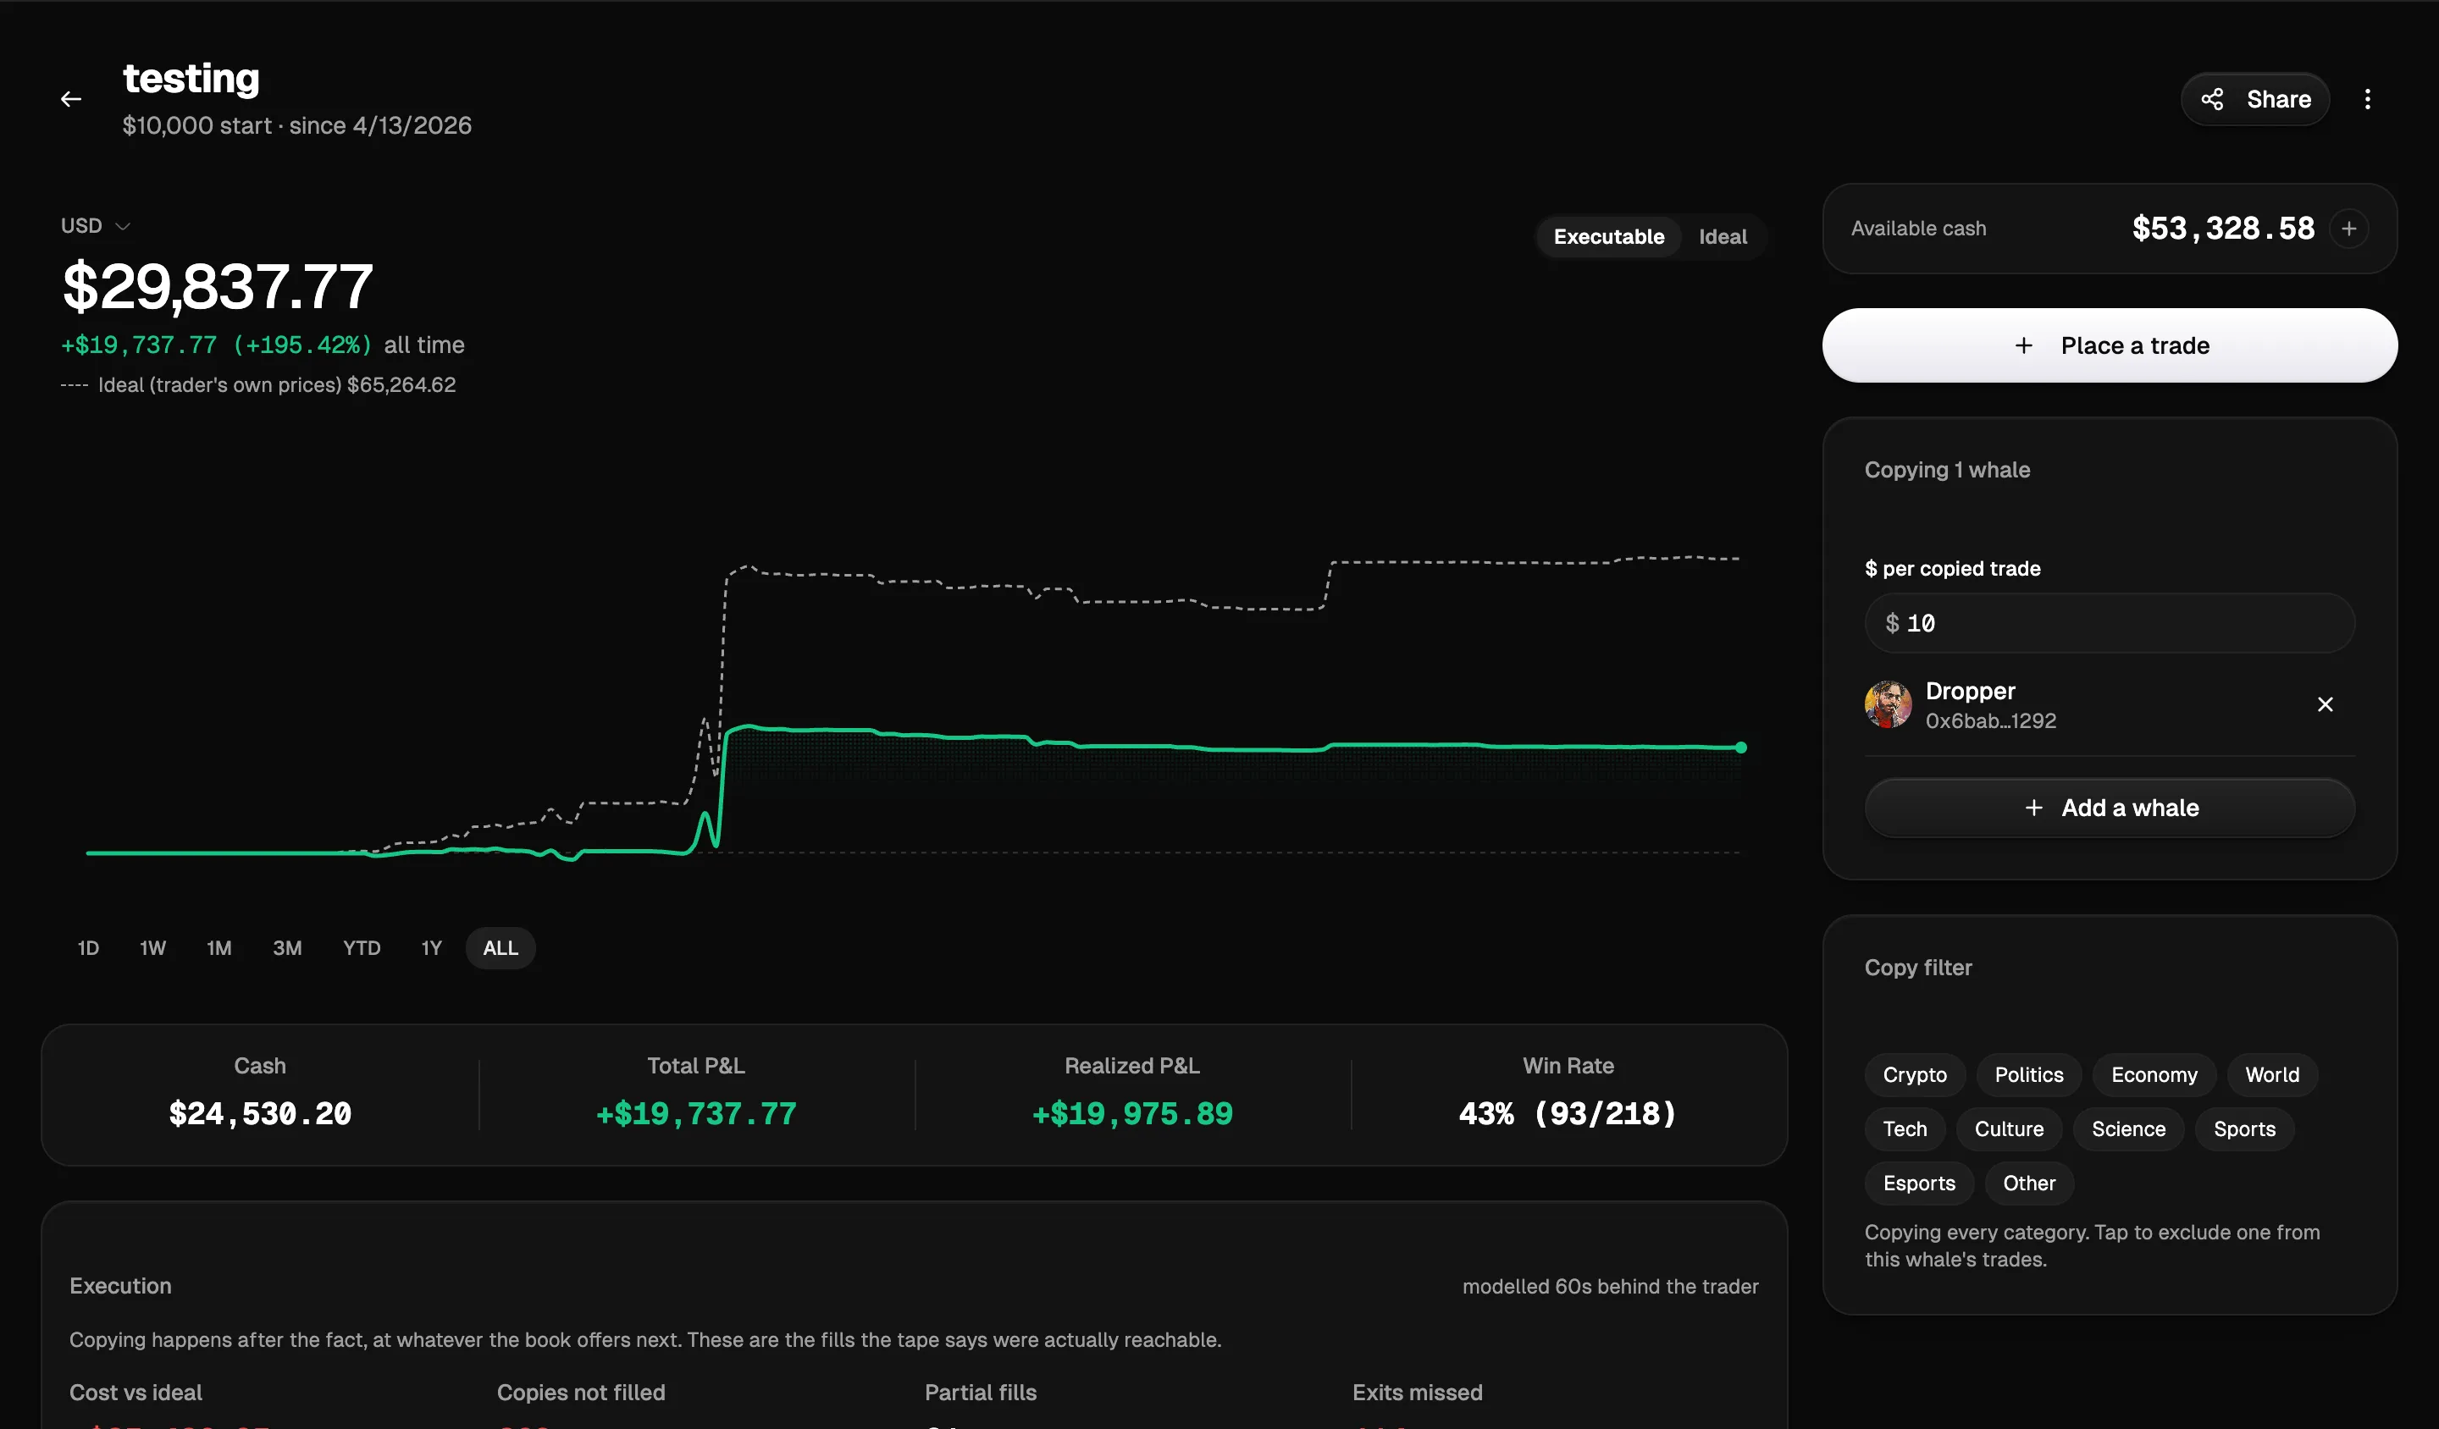Select the 1W time range
Viewport: 2439px width, 1429px height.
[x=153, y=948]
